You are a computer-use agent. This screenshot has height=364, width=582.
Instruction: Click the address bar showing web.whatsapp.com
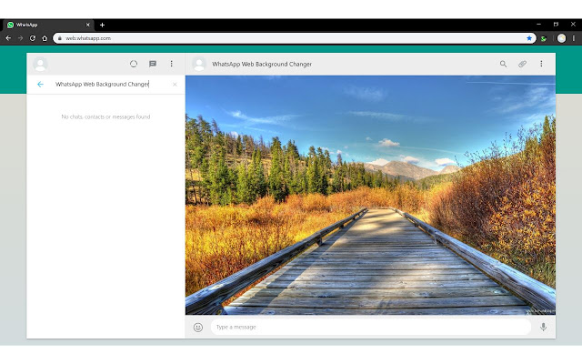(295, 38)
